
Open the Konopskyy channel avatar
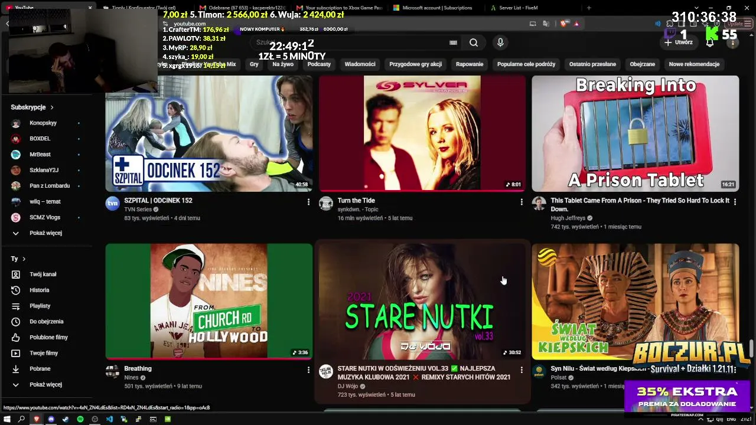coord(16,123)
